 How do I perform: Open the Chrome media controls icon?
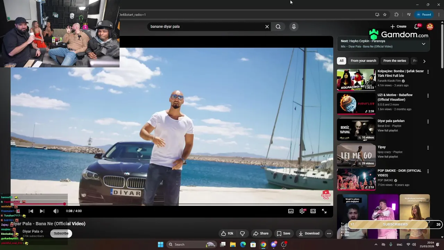pyautogui.click(x=409, y=15)
